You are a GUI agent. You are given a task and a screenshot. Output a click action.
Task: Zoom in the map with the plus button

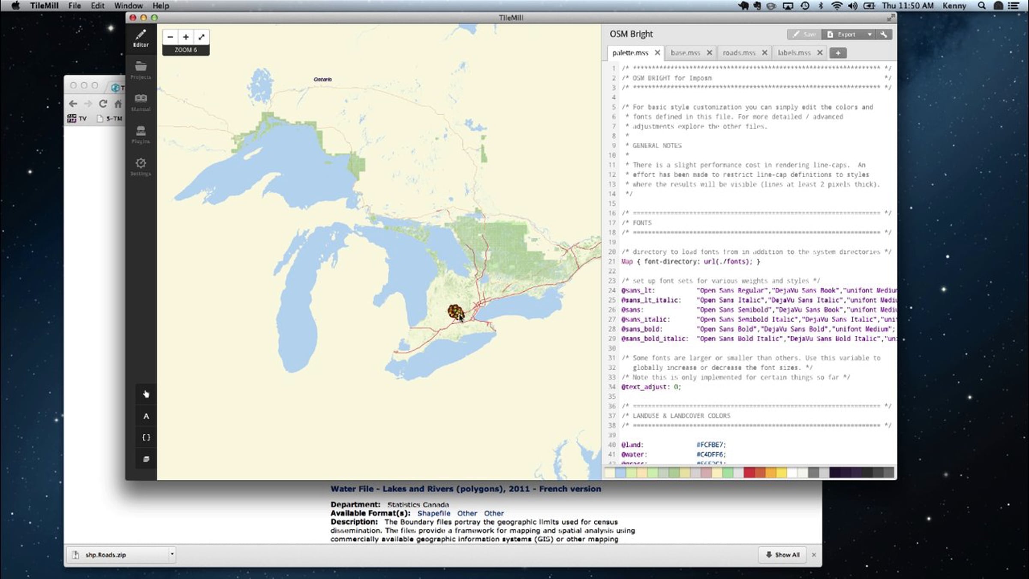(x=186, y=37)
